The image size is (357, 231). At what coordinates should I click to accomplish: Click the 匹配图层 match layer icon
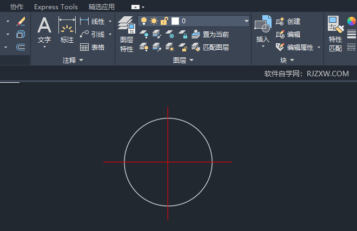pyautogui.click(x=196, y=47)
